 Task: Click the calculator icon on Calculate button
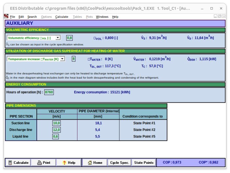10,163
